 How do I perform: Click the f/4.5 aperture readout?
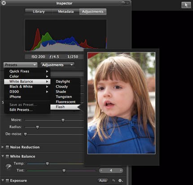coord(54,57)
